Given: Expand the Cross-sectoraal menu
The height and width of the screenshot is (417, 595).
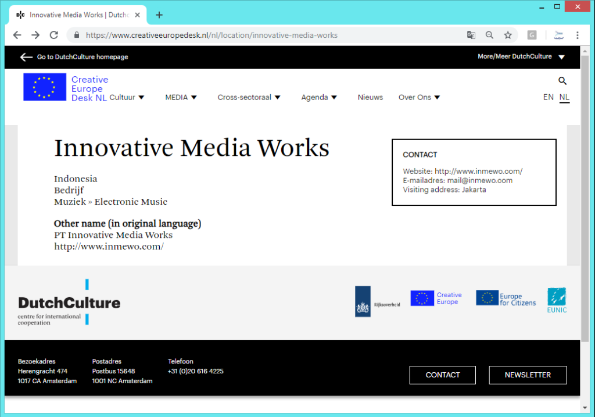Looking at the screenshot, I should (249, 97).
